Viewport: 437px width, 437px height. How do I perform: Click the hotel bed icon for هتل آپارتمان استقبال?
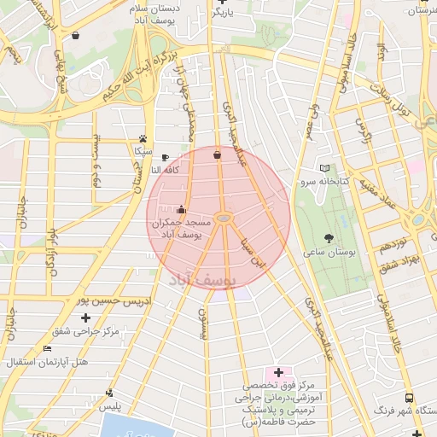click(47, 348)
